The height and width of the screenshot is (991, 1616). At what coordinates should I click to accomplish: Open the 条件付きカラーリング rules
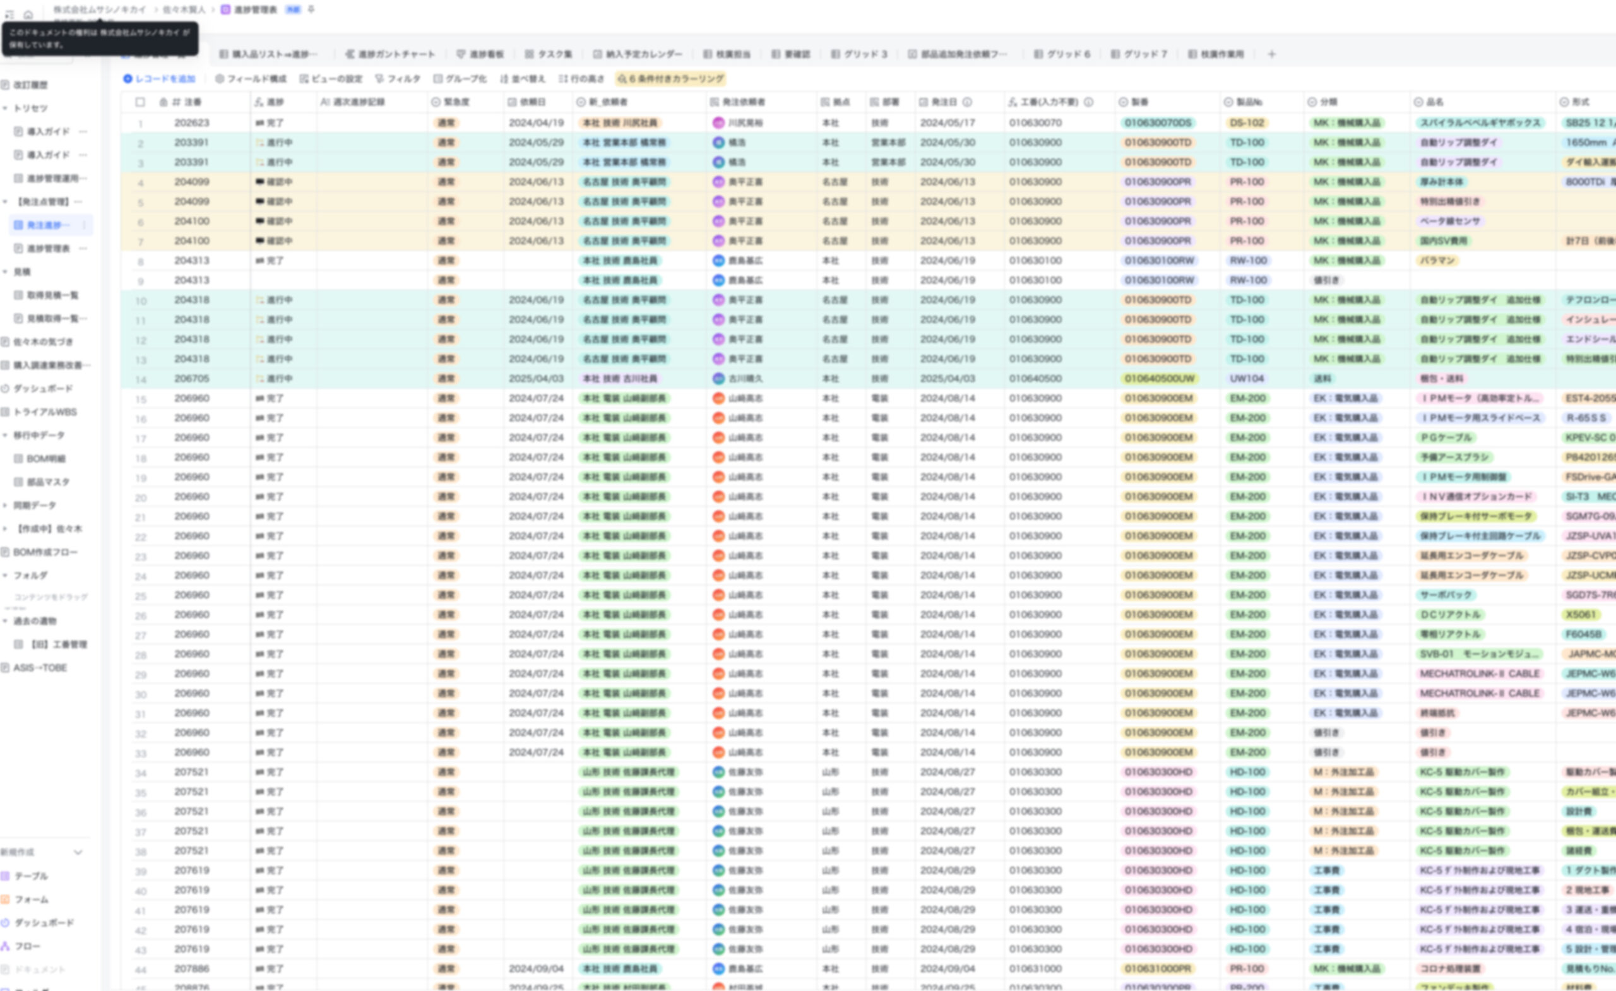click(670, 79)
